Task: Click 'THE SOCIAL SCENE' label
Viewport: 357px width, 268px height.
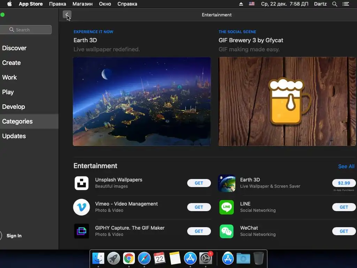Action: tap(237, 32)
